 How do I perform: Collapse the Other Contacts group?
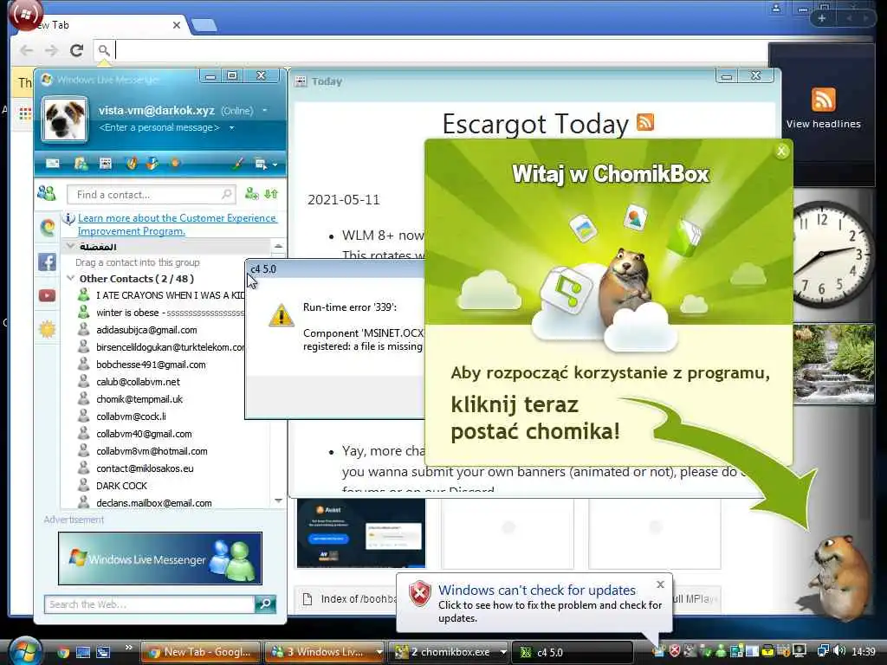click(71, 278)
